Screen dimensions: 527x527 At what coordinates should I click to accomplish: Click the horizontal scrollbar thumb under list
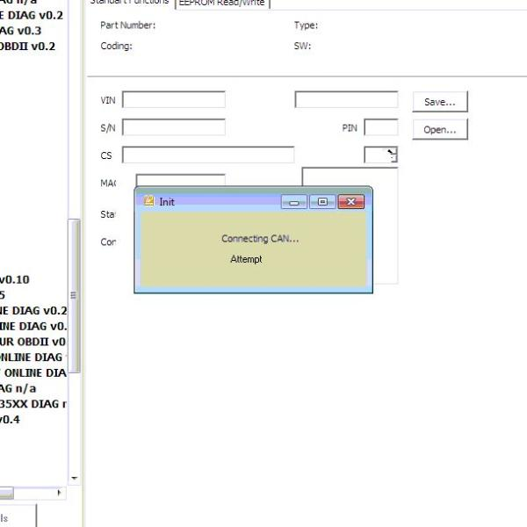(7, 493)
